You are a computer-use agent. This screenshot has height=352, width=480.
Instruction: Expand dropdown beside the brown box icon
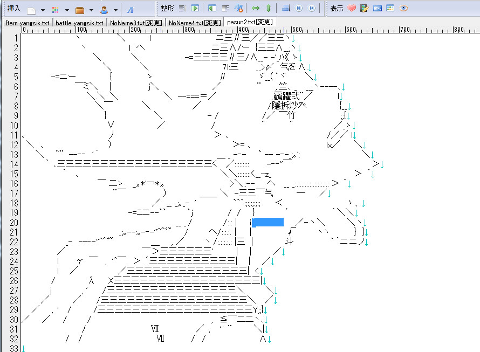click(x=91, y=10)
